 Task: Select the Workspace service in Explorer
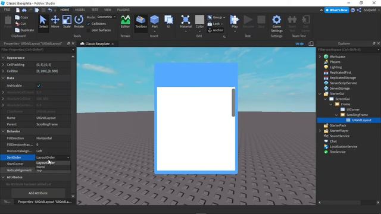click(x=338, y=56)
